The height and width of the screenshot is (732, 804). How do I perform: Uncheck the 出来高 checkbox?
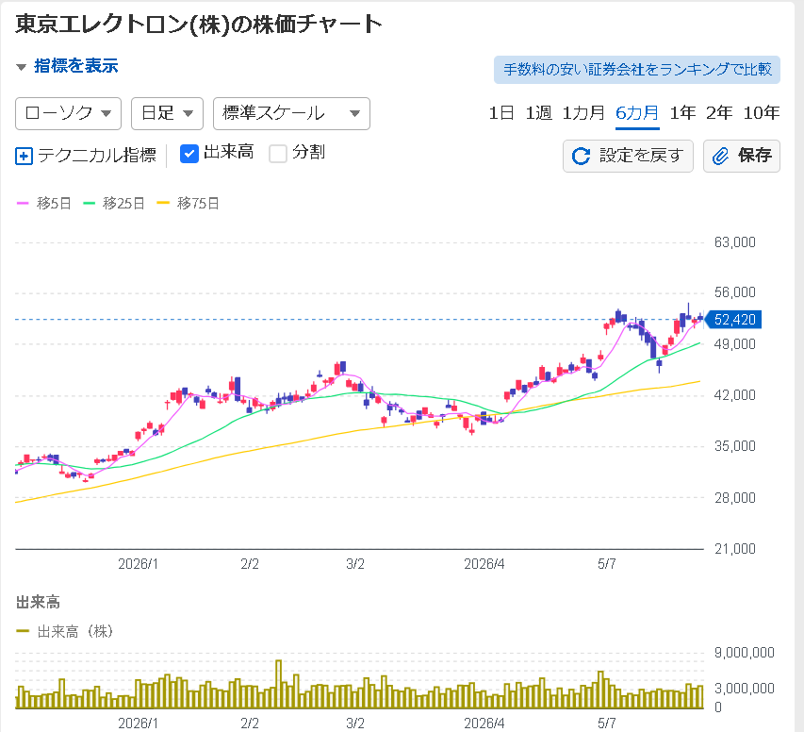pyautogui.click(x=189, y=154)
